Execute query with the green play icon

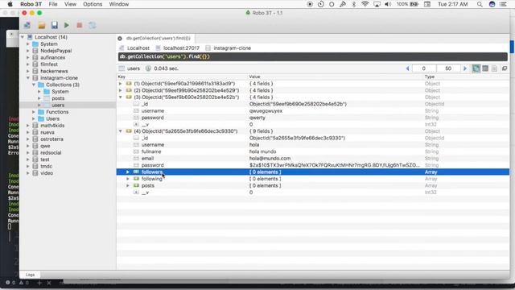tap(67, 25)
